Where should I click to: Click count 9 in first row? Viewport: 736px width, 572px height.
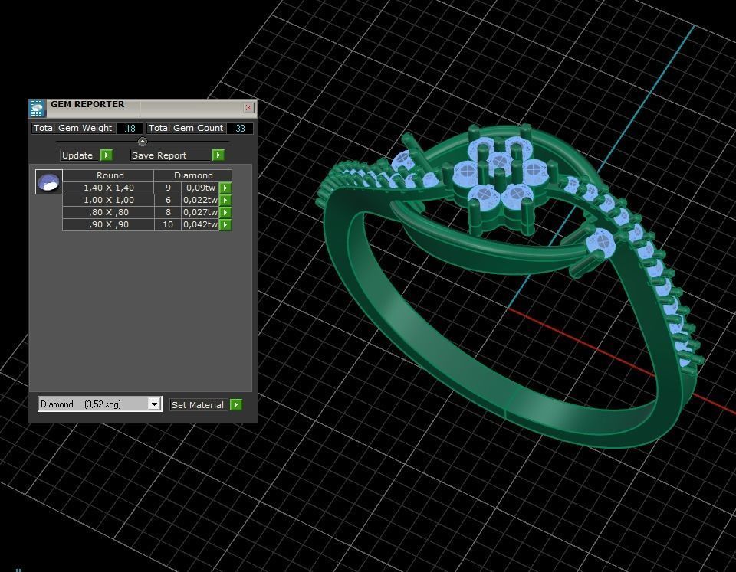point(168,188)
